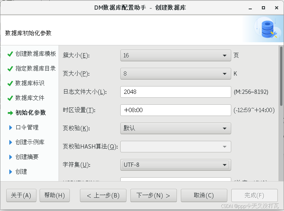Click the green arrow beside 初始化参数
Screen dimensions: 284x211
(x=10, y=113)
